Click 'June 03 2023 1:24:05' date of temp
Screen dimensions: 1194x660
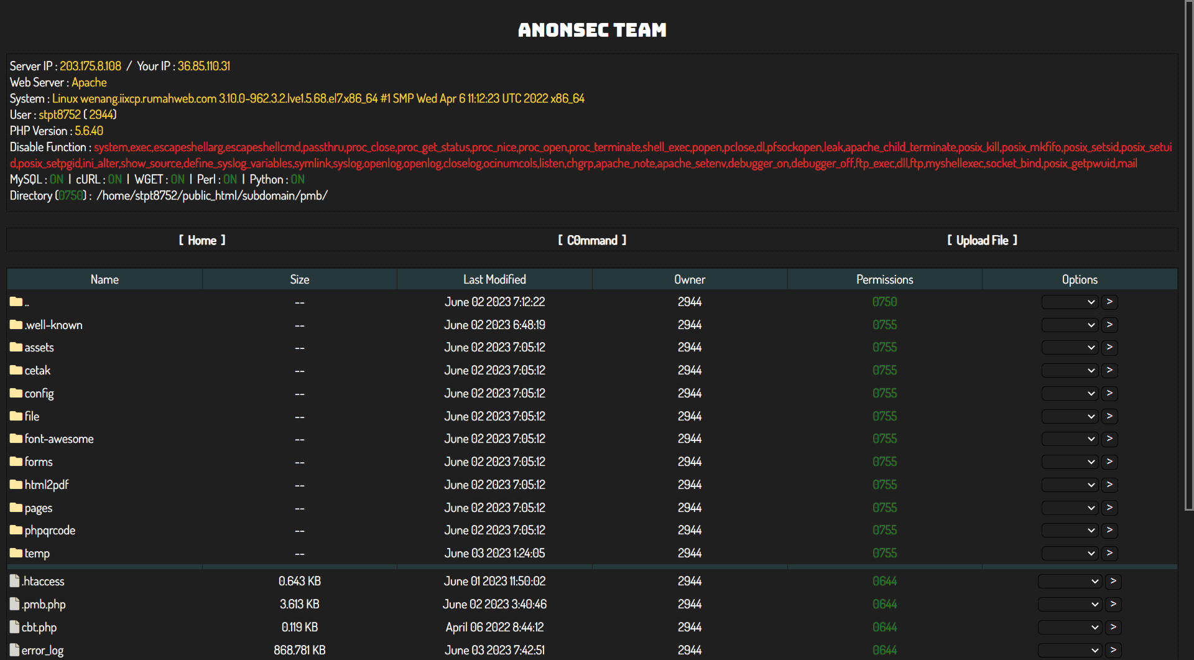coord(494,553)
